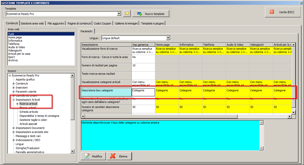Viewport: 304px width, 165px height.
Task: Click the Sezioni tree scroll-down arrow
Action: pyautogui.click(x=72, y=151)
